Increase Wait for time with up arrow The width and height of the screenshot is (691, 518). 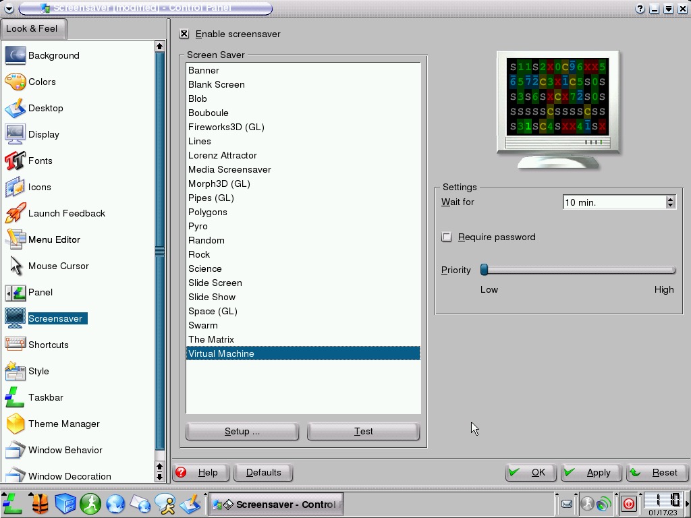(670, 199)
